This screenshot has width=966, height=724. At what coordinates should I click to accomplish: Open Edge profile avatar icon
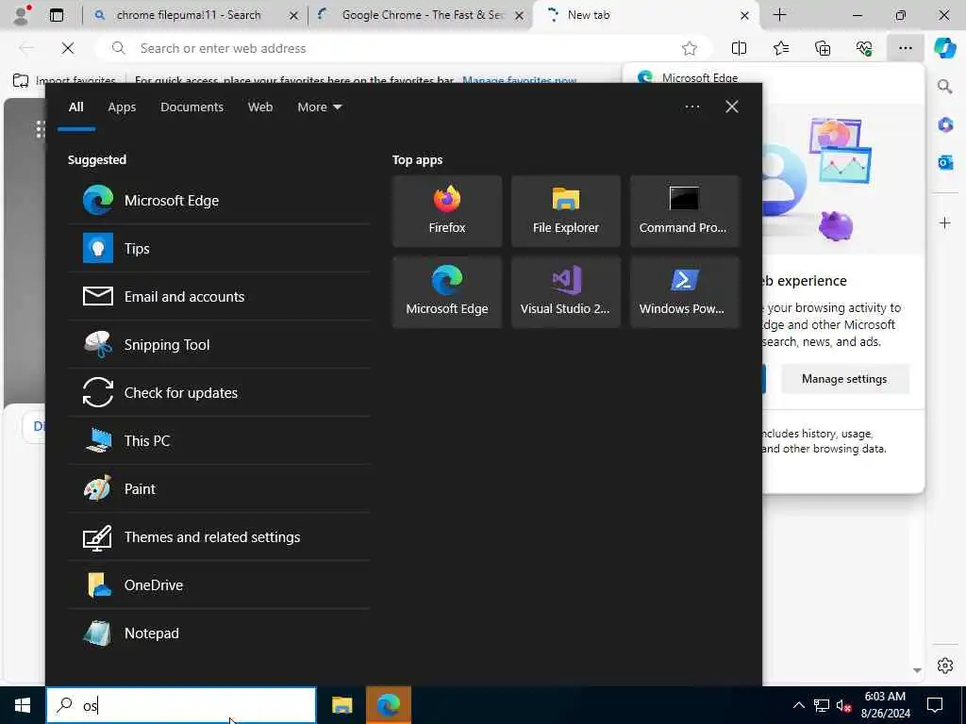(22, 15)
